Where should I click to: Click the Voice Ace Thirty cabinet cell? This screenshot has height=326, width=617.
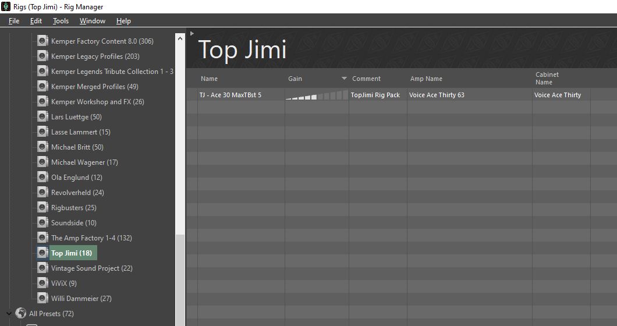pyautogui.click(x=558, y=95)
